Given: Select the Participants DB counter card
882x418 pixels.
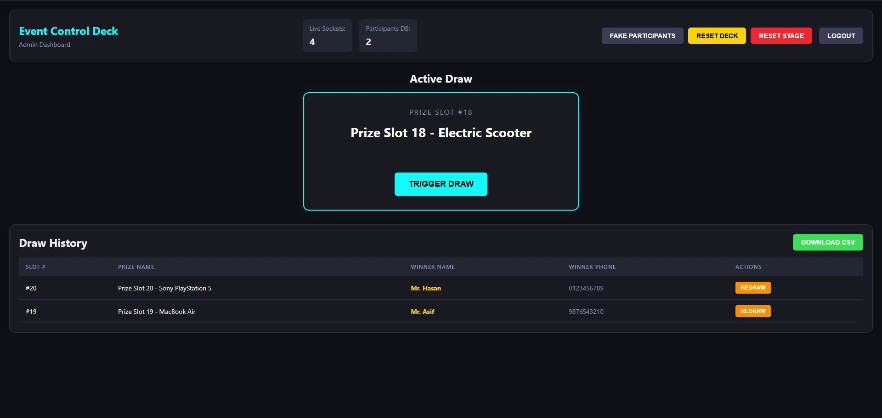Looking at the screenshot, I should (388, 35).
